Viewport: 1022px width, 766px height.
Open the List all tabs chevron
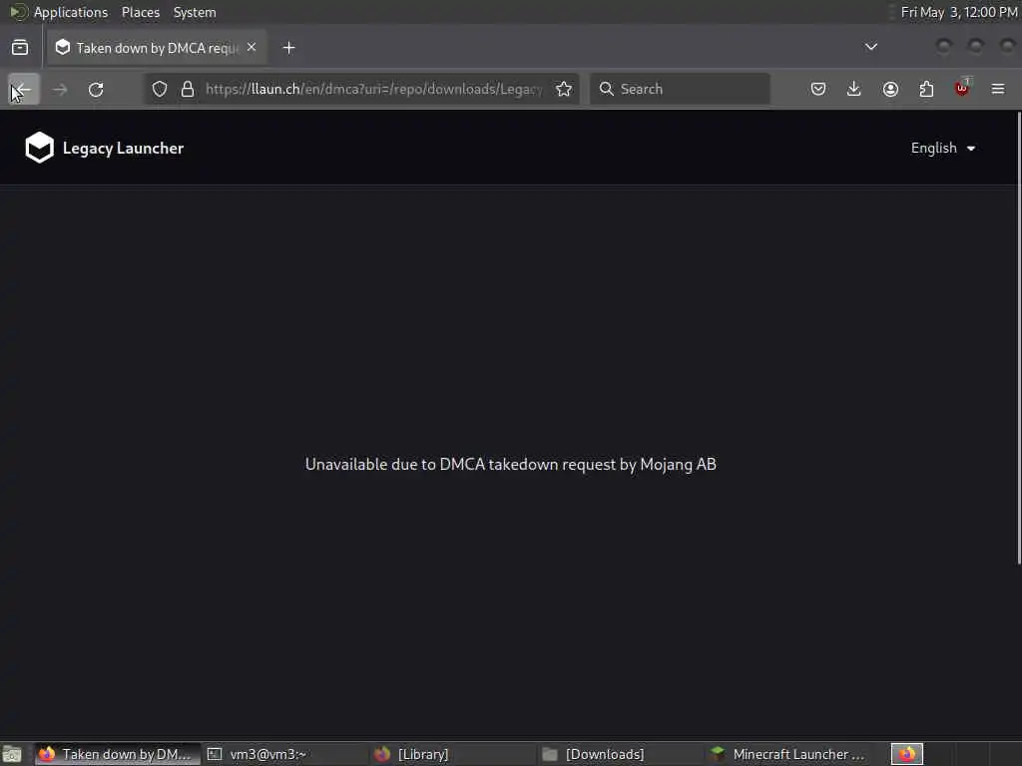coord(870,47)
